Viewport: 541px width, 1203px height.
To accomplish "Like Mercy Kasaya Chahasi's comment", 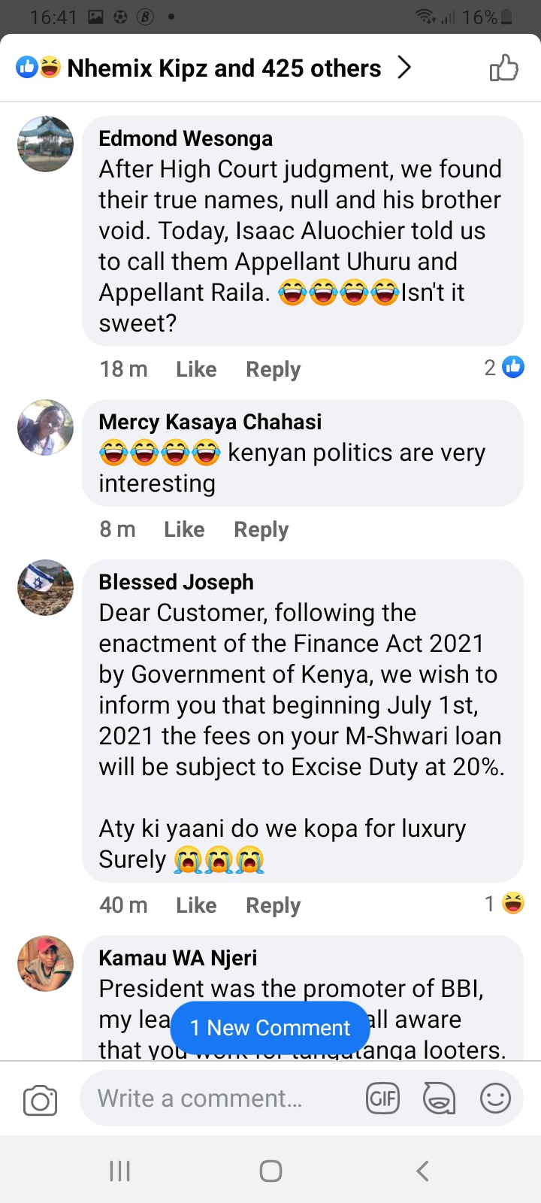I will [x=184, y=529].
